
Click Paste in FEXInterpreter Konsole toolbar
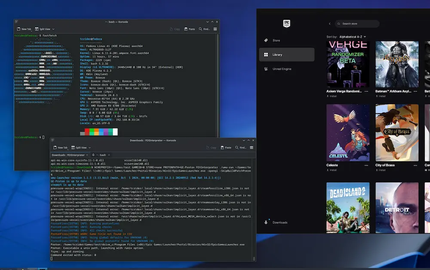[225, 147]
